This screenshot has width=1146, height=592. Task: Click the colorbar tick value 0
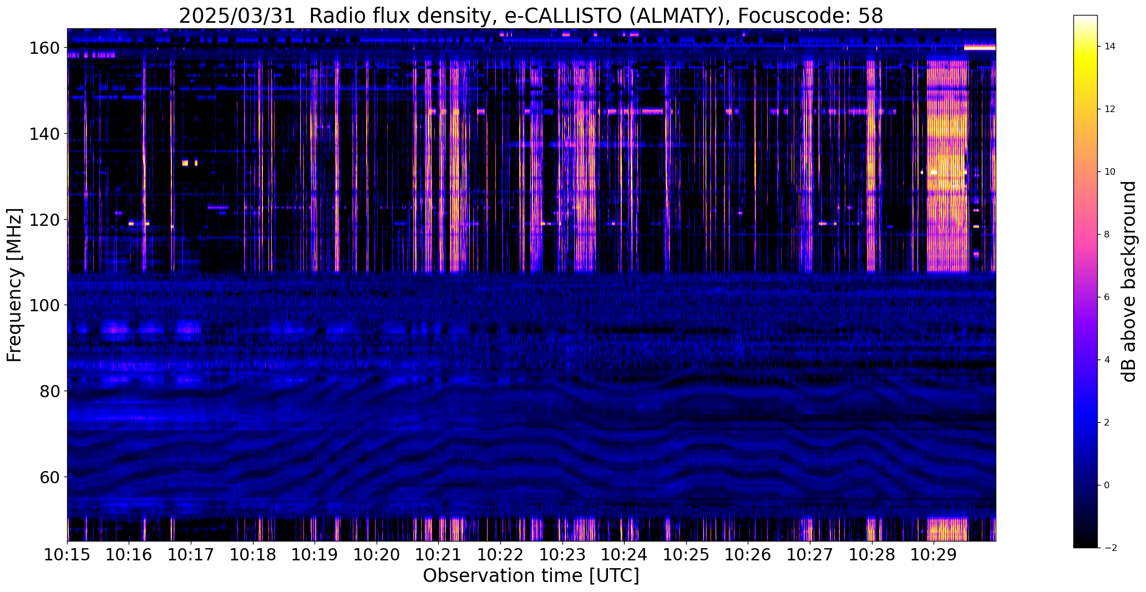[1107, 485]
